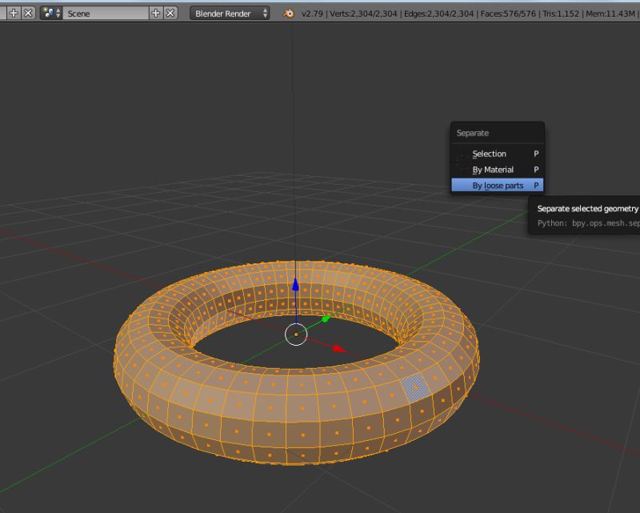Select the highlighted face on the torus
This screenshot has width=640, height=513.
tap(417, 388)
